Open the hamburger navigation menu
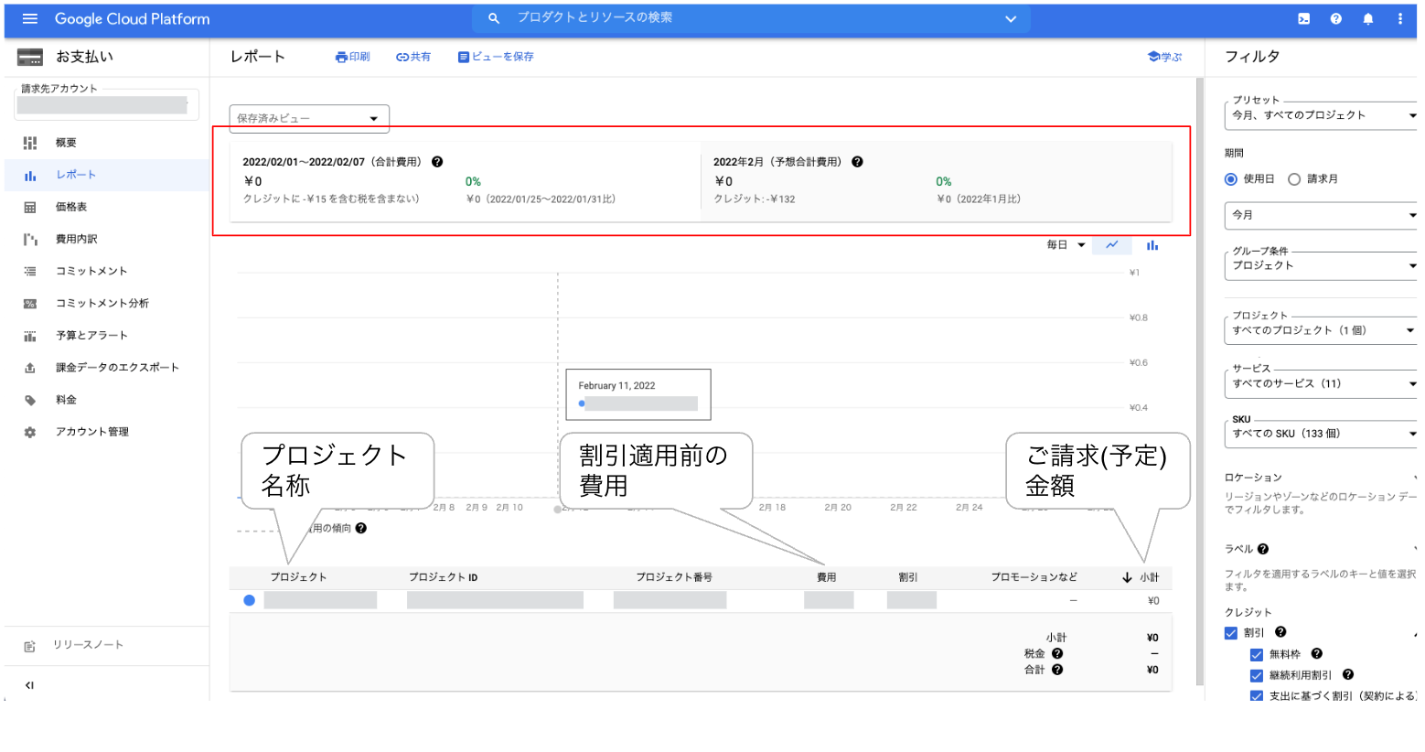This screenshot has height=752, width=1425. coord(29,18)
